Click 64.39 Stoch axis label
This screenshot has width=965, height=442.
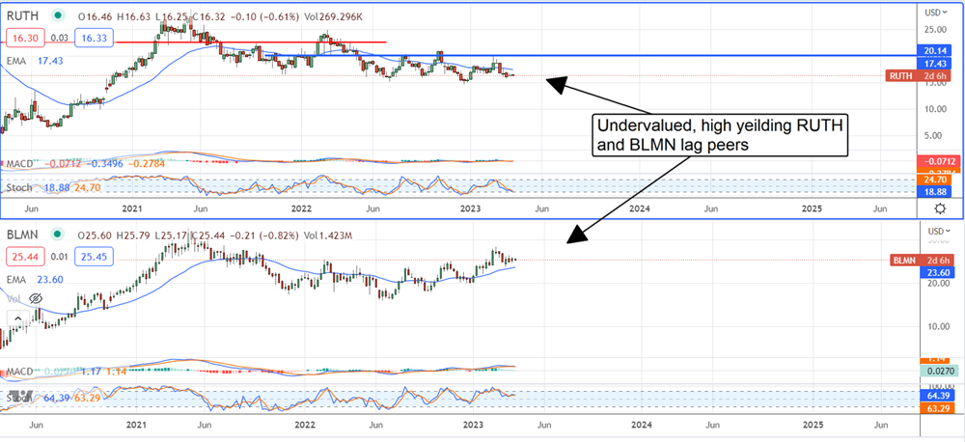(938, 396)
